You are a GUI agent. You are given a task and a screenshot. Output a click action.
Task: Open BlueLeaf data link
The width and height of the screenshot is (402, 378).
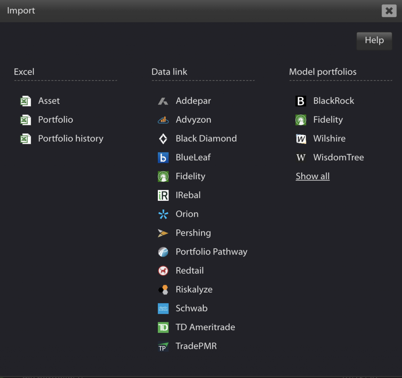193,158
